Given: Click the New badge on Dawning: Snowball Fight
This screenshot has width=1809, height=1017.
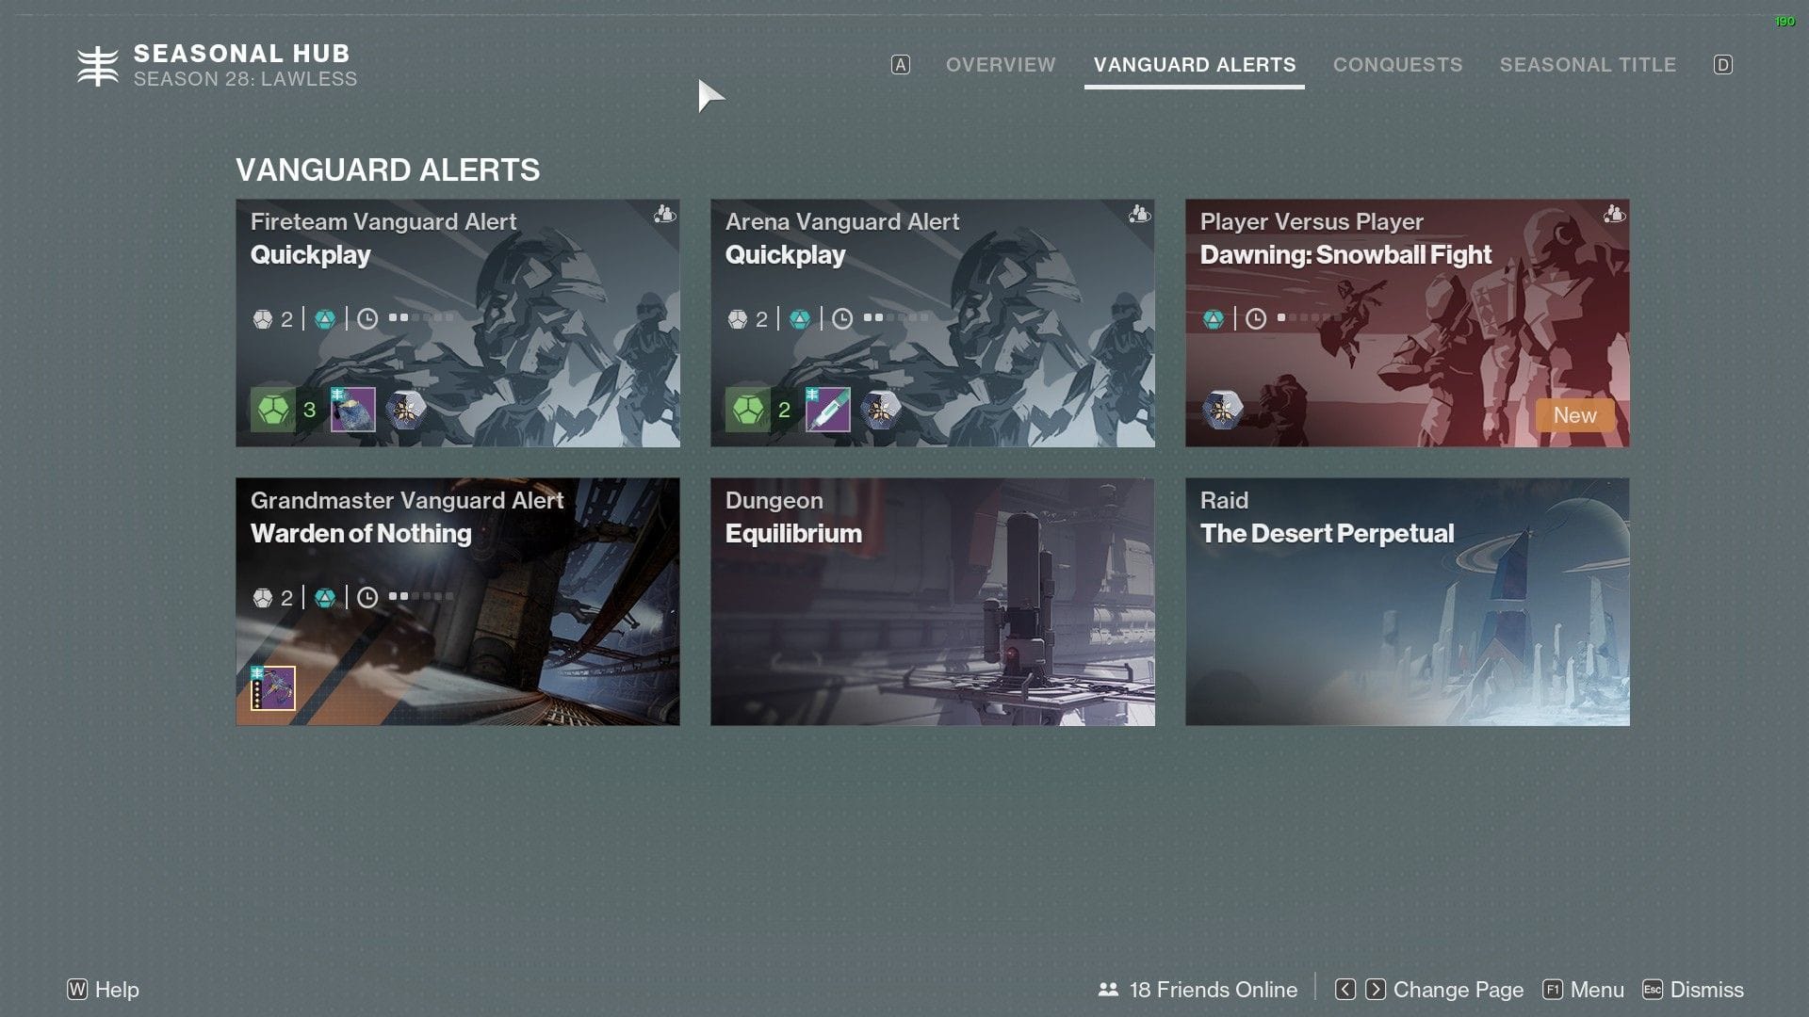Looking at the screenshot, I should click(1574, 414).
